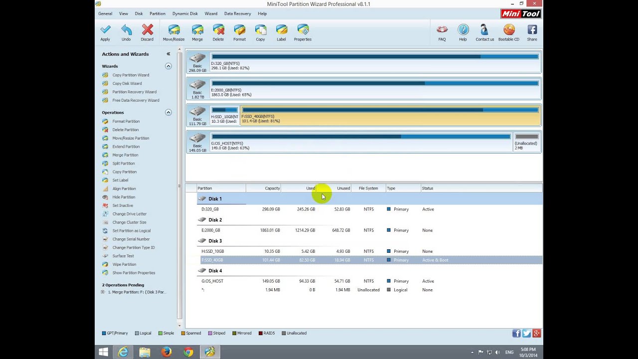Open the Dynamic Disk menu
The image size is (638, 359).
click(185, 13)
